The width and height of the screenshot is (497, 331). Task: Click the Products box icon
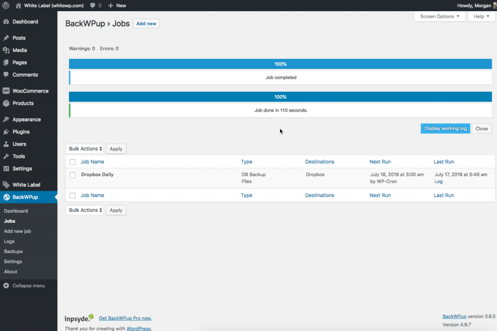pyautogui.click(x=6, y=103)
